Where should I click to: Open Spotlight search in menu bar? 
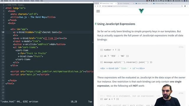(x=182, y=1)
